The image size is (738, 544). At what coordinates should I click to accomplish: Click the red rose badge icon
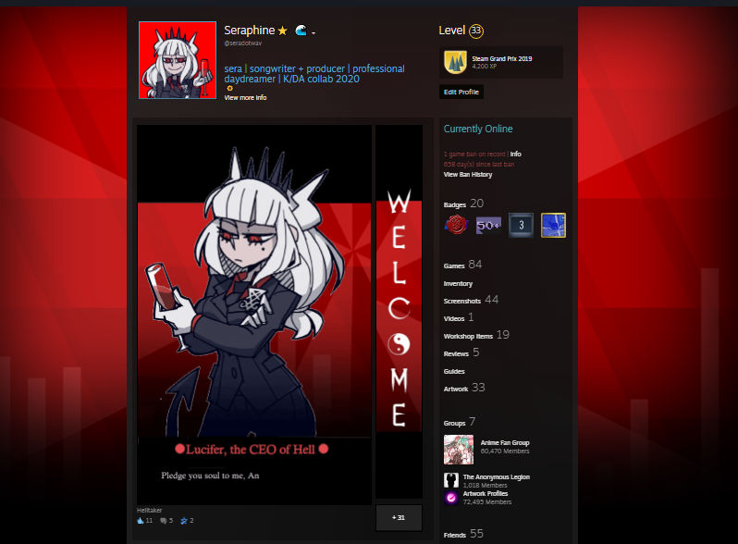point(456,225)
